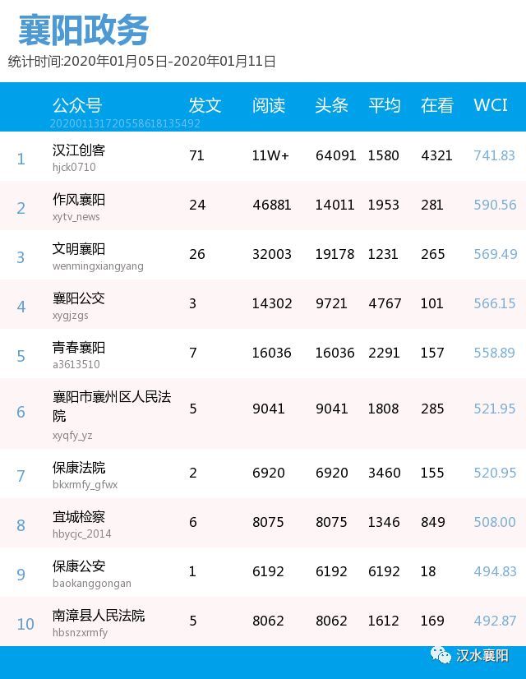
Task: Select the 统计时间 date range line
Action: (x=141, y=62)
